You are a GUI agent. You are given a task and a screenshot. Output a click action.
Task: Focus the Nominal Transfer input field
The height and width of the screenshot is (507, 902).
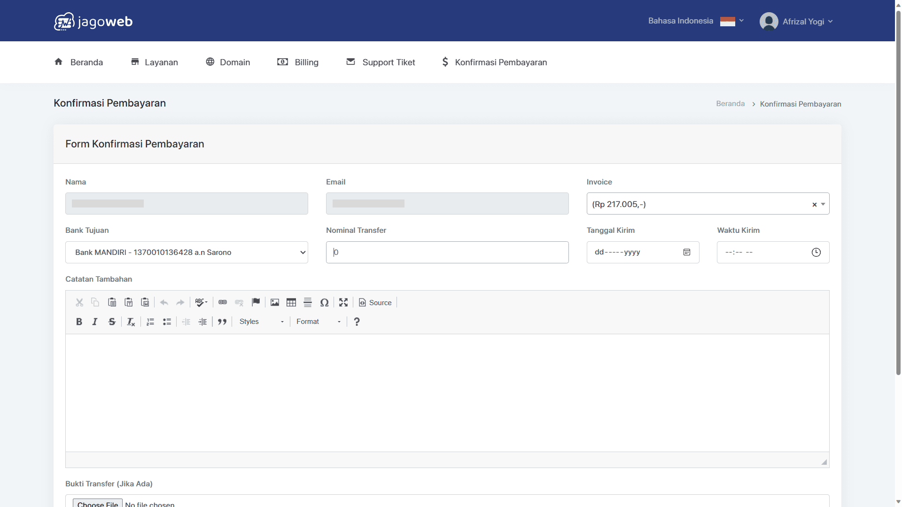[x=447, y=253]
